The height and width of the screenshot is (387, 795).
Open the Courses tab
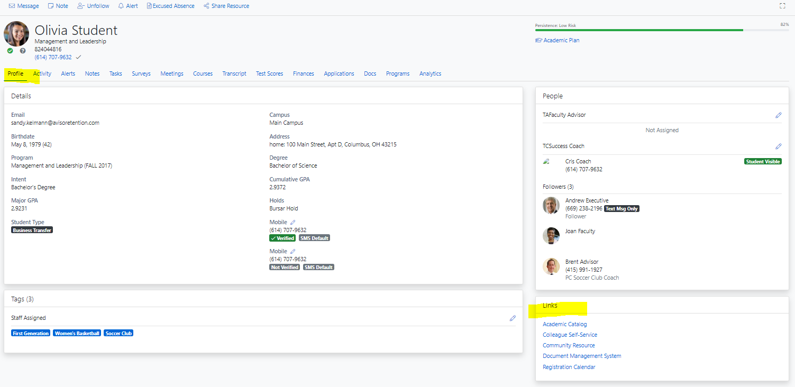click(203, 73)
